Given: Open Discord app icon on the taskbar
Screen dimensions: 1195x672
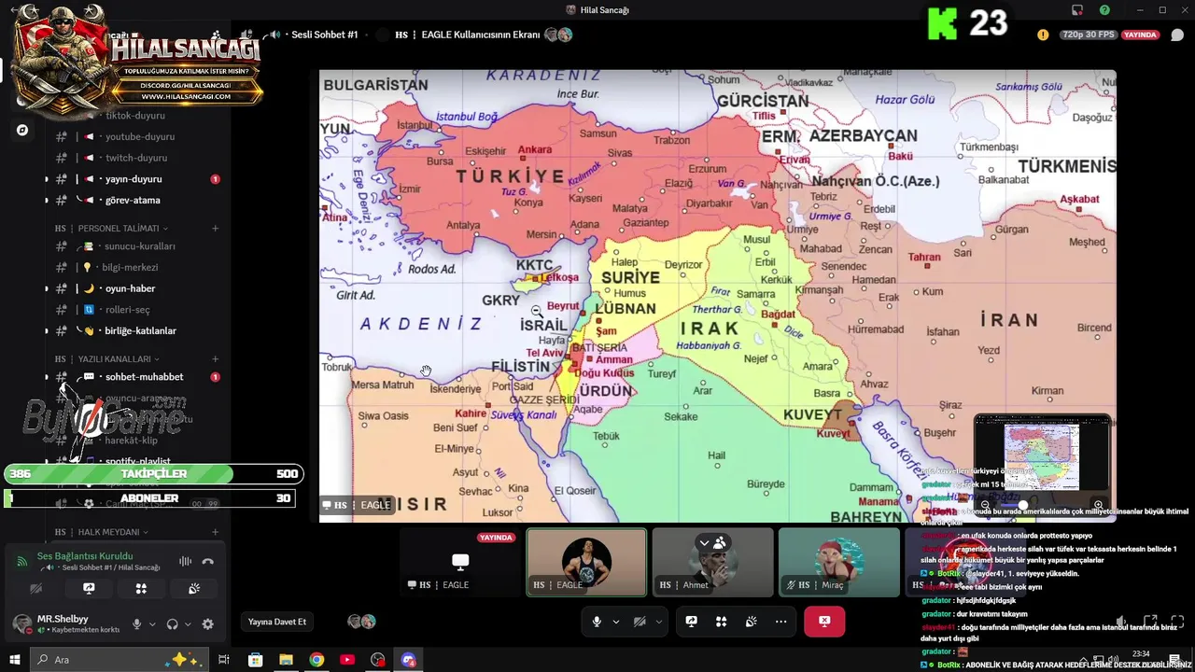Looking at the screenshot, I should click(408, 660).
